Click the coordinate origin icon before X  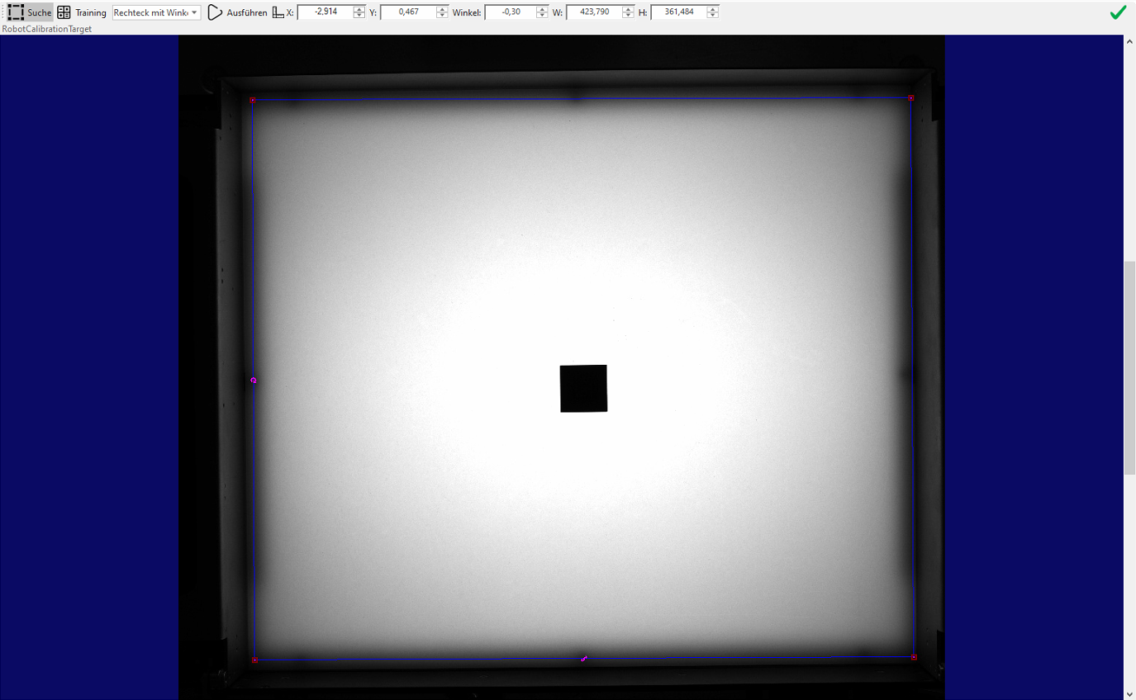click(278, 12)
